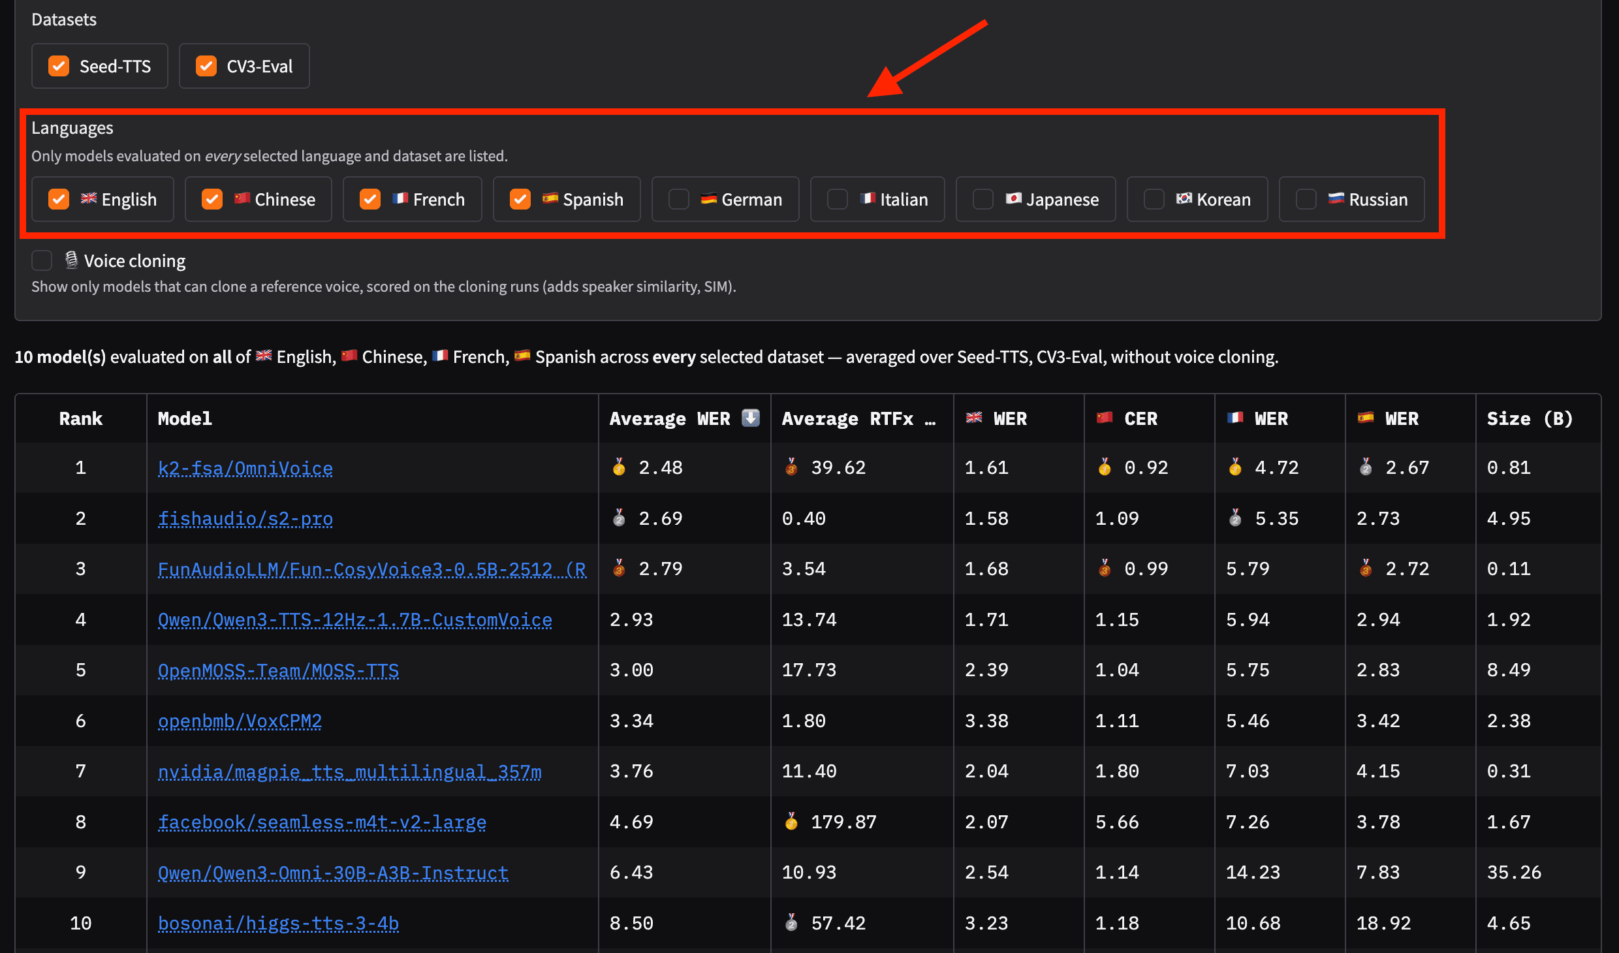The image size is (1619, 953).
Task: Enable the Russian language checkbox
Action: (1306, 199)
